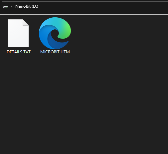Select the DETAILS.TXT text document icon
The width and height of the screenshot is (168, 154).
pyautogui.click(x=18, y=33)
